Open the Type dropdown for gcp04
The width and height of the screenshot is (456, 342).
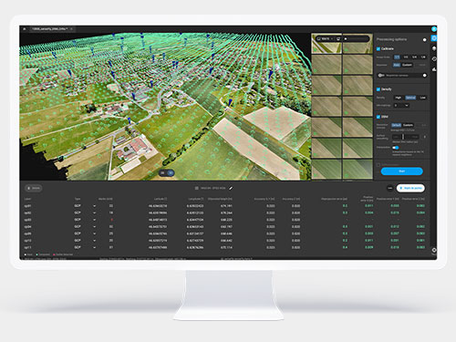click(x=94, y=227)
